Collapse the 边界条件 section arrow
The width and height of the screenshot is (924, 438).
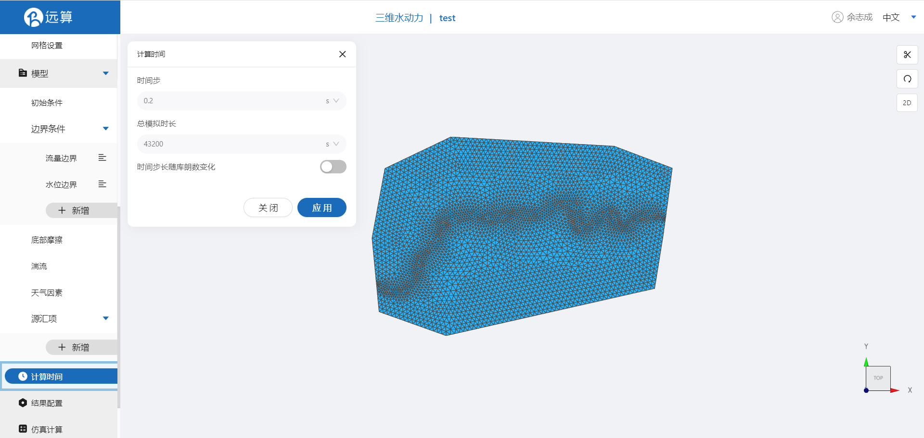pos(106,129)
